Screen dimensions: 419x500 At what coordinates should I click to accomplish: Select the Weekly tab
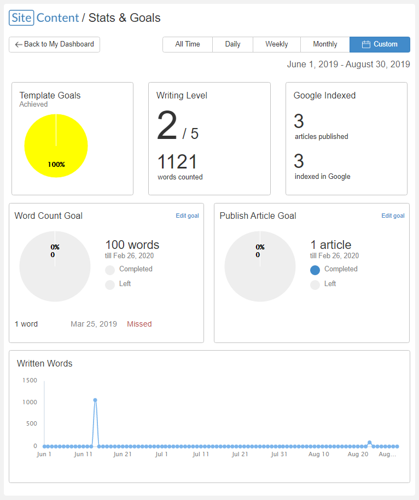coord(276,44)
